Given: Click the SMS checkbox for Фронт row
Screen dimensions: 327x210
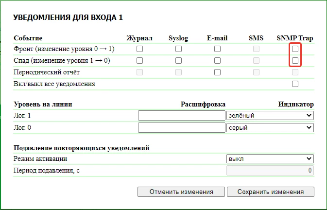Looking at the screenshot, I should coord(256,49).
